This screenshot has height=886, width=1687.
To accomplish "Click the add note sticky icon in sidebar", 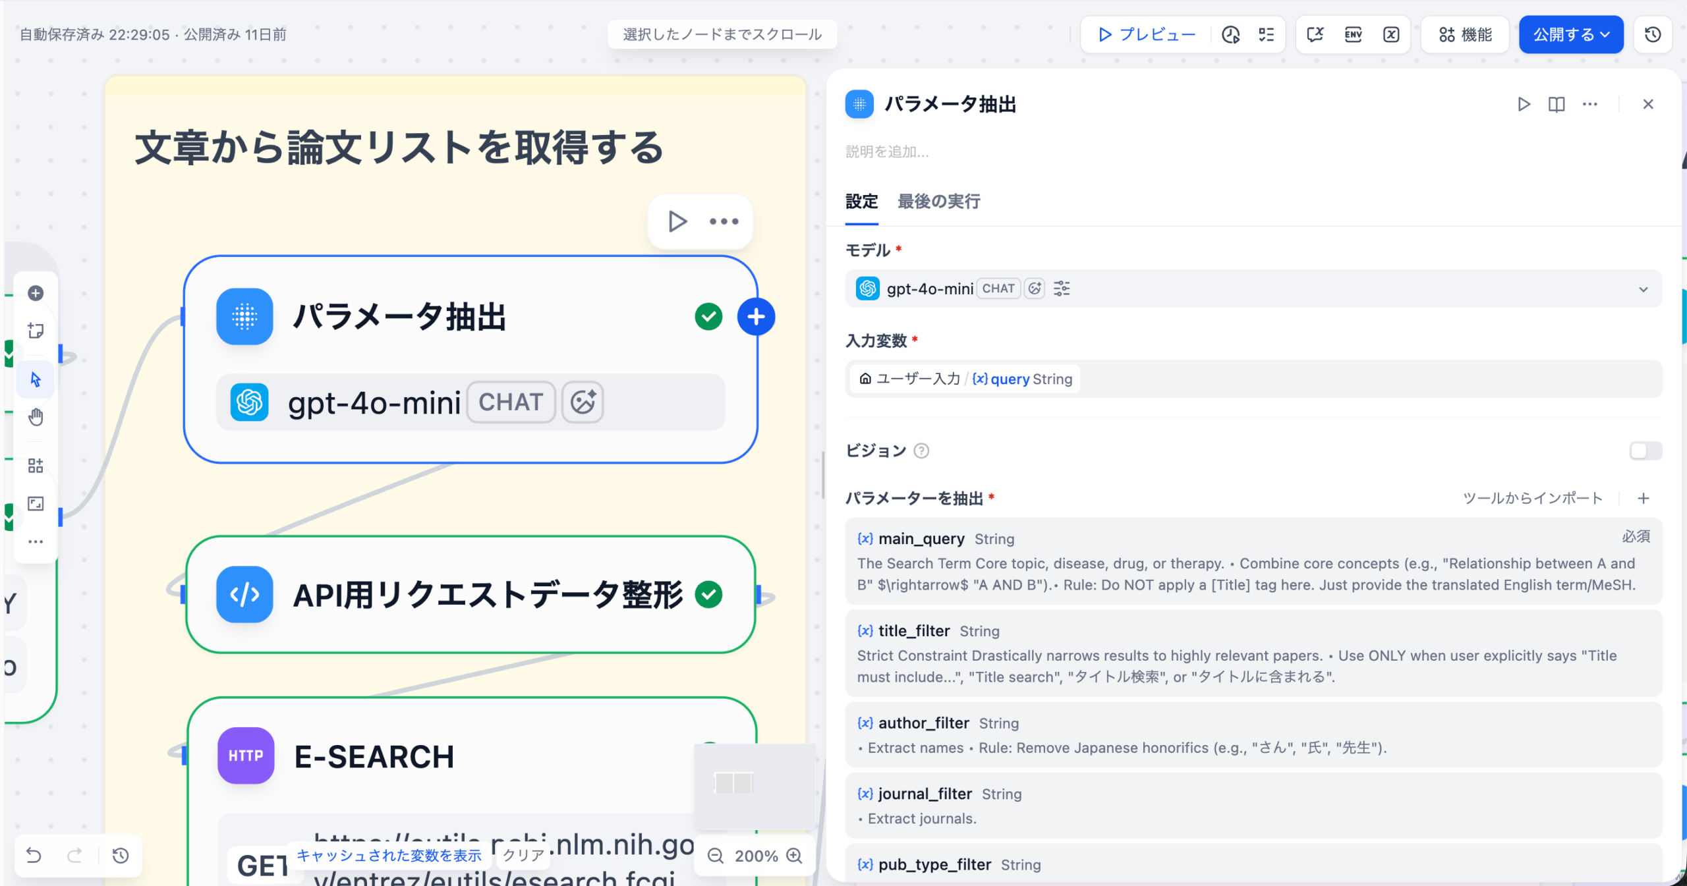I will [x=36, y=330].
